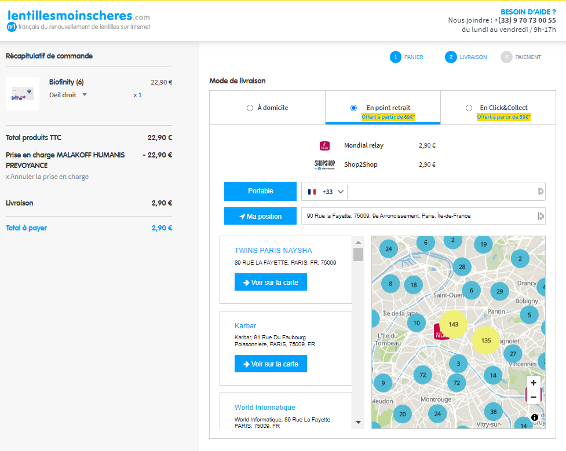
Task: Click the 27 cluster marker on map
Action: [x=513, y=354]
